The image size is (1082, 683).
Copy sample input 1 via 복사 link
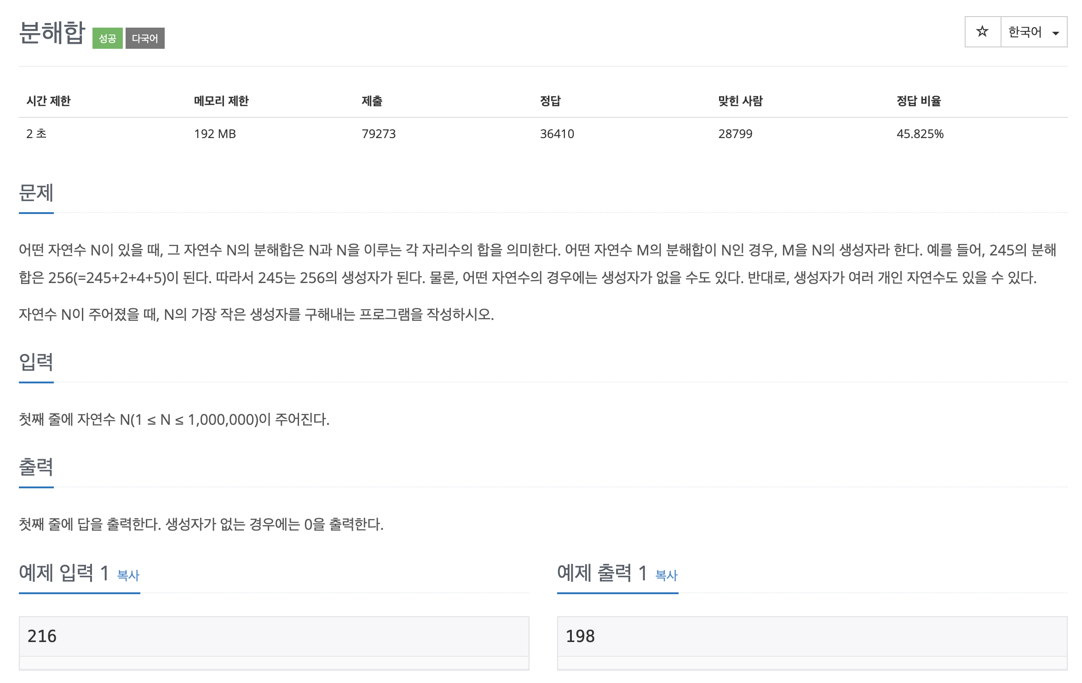128,575
